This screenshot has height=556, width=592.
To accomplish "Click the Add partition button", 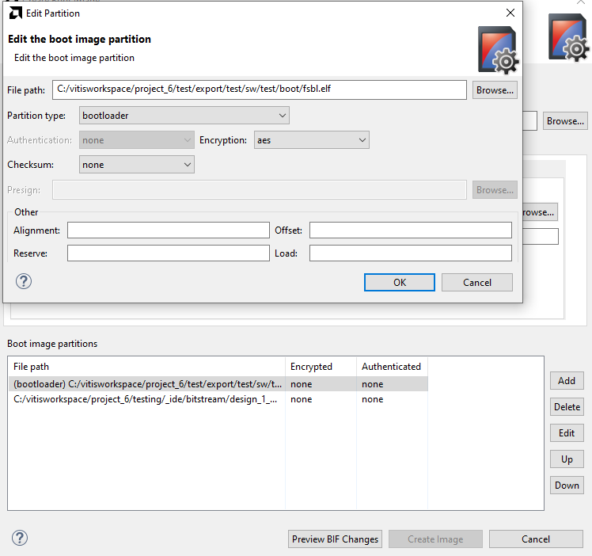I will (x=567, y=381).
